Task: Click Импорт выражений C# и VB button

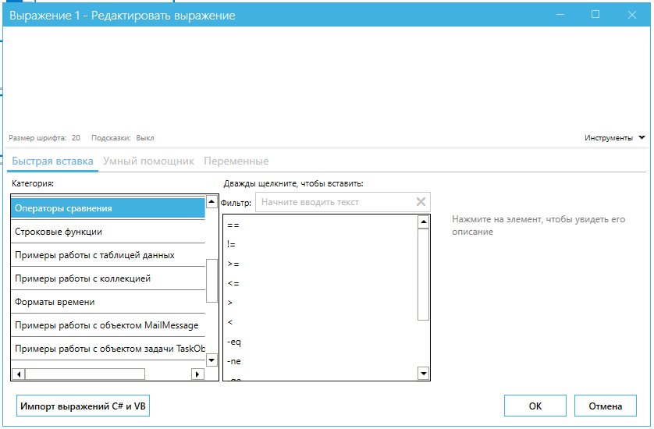Action: [x=83, y=406]
